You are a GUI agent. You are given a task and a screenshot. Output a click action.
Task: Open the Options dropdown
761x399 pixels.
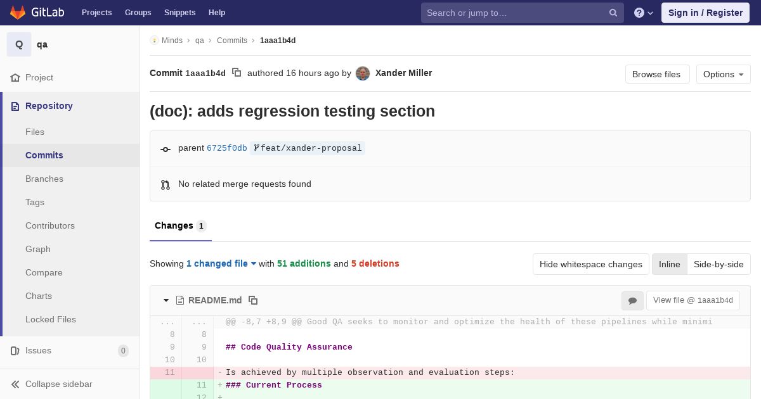pos(723,74)
